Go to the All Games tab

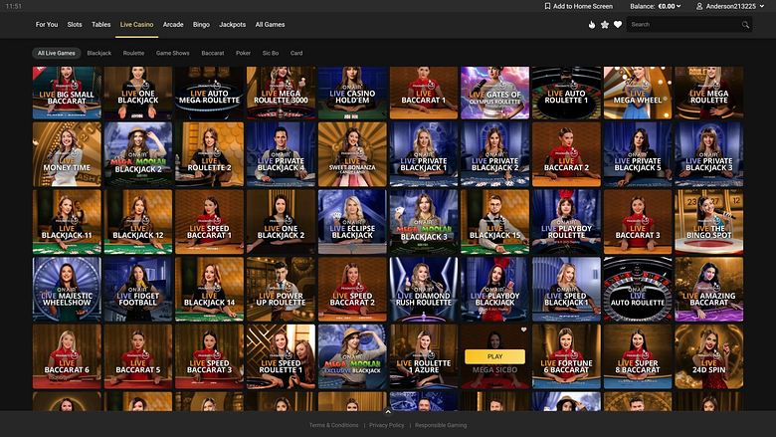click(x=270, y=24)
